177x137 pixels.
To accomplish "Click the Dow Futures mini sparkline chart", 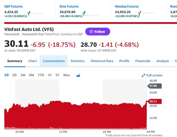I will tap(90, 13).
